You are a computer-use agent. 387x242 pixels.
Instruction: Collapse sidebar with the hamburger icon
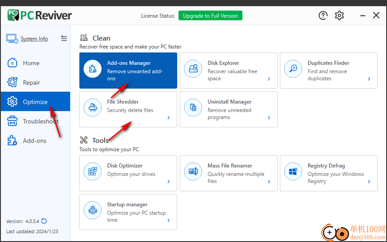tap(64, 38)
